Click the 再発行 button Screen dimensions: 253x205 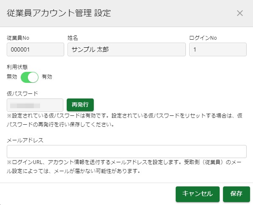click(x=80, y=105)
